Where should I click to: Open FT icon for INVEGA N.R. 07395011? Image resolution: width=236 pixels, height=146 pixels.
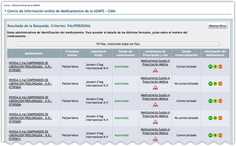point(210,135)
